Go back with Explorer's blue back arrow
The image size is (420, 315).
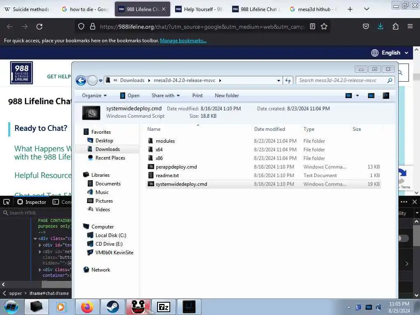tap(81, 80)
